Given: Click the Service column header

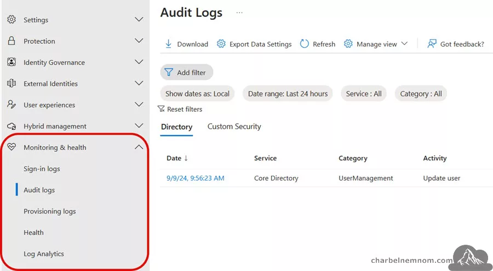Looking at the screenshot, I should point(265,158).
